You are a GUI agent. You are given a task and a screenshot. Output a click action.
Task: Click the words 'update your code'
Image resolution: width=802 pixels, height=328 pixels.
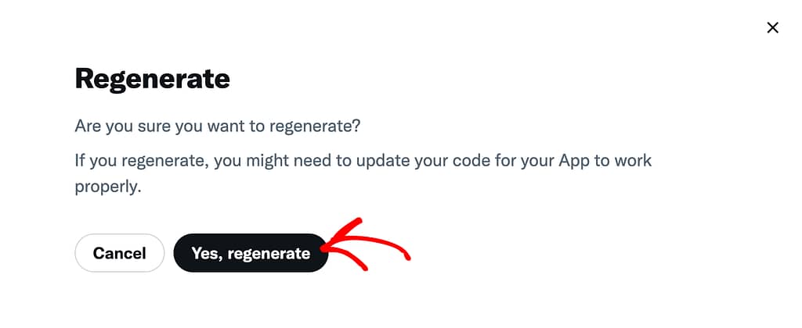click(414, 161)
